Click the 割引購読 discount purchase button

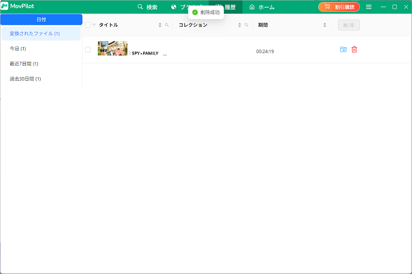(339, 7)
